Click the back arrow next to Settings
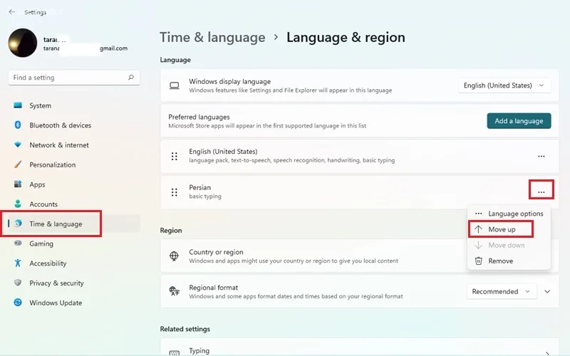The height and width of the screenshot is (356, 570). point(11,11)
